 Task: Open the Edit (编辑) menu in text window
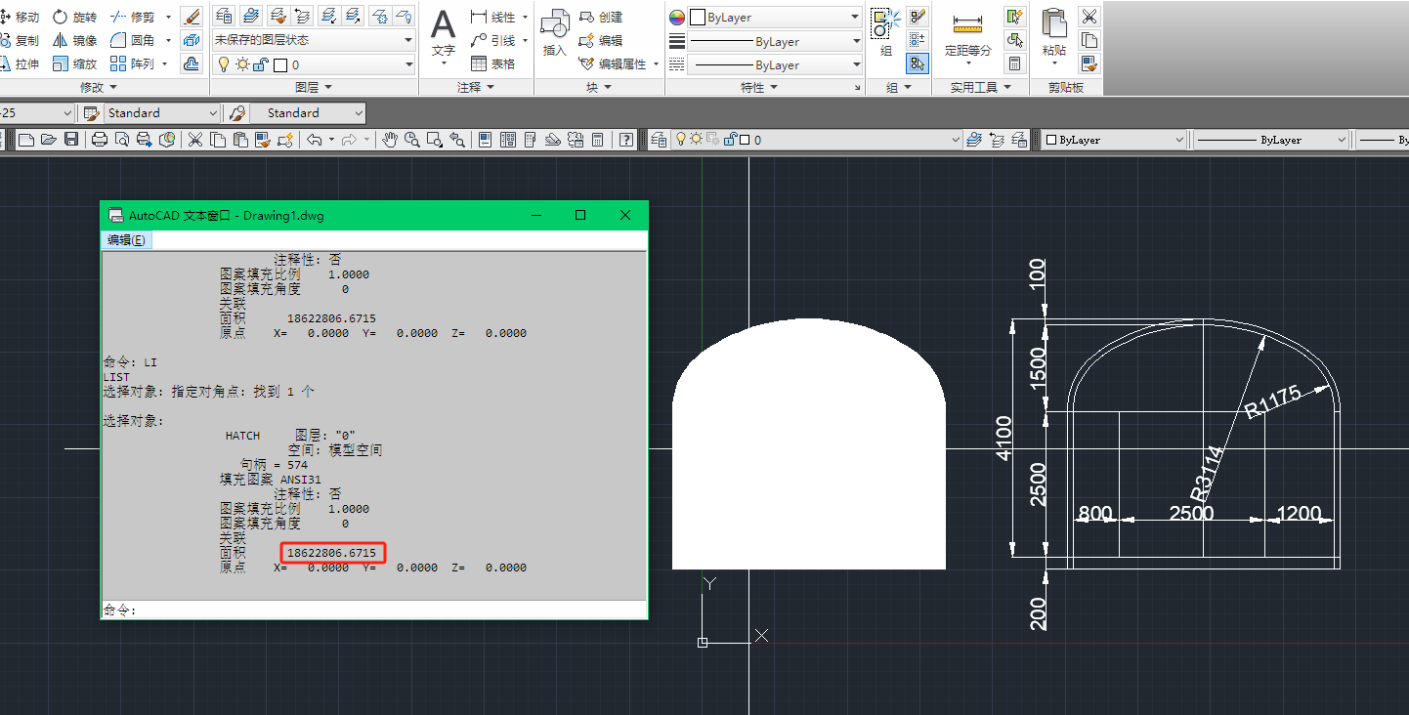pos(127,240)
